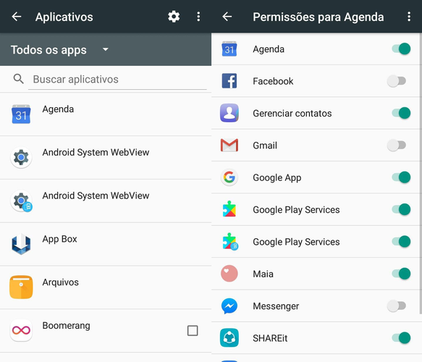Turn on the Messenger permission toggle
The image size is (422, 362).
point(397,306)
